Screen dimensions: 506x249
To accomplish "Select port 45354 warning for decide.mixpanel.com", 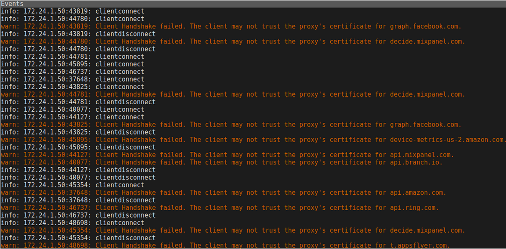I will click(x=233, y=230).
